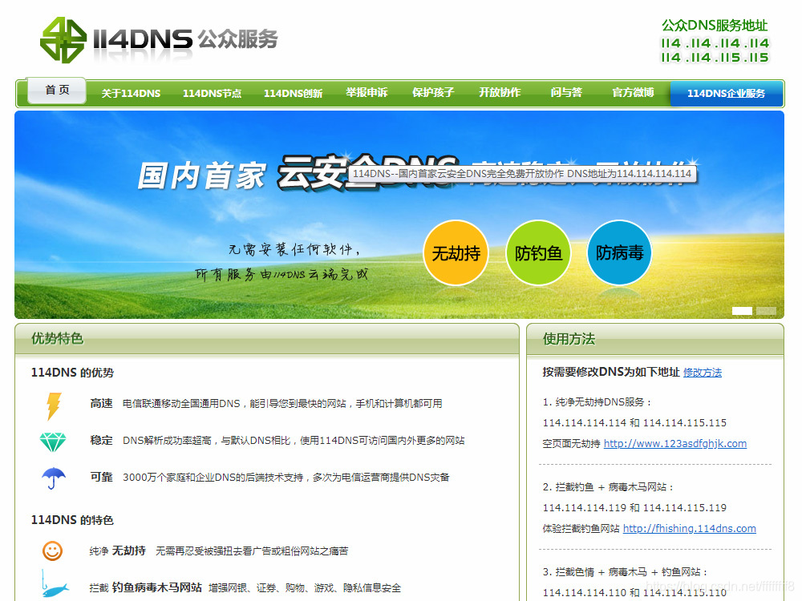
Task: Click the 修改方法 link
Action: [x=703, y=373]
